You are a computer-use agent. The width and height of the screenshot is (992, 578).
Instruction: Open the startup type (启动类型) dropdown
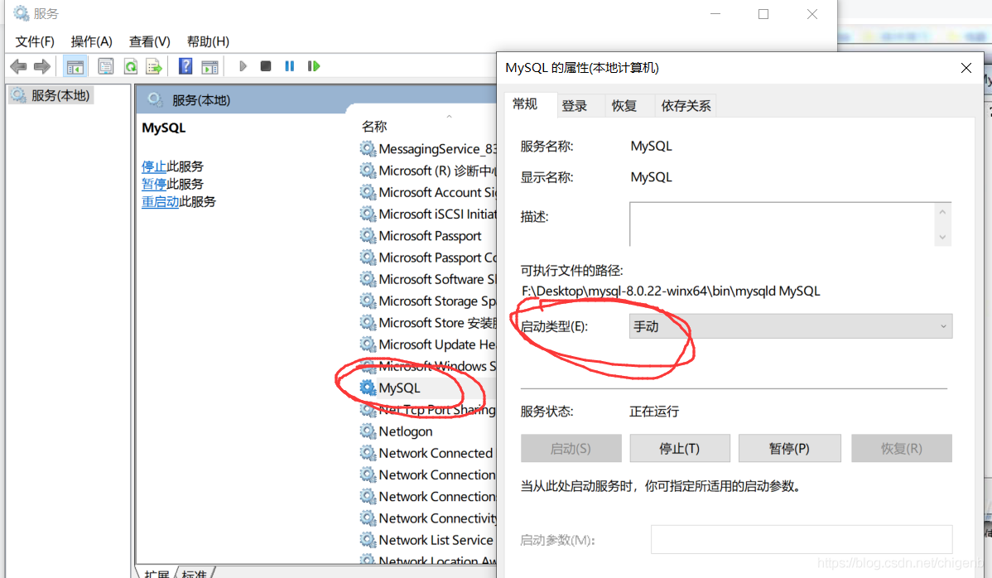click(x=790, y=326)
